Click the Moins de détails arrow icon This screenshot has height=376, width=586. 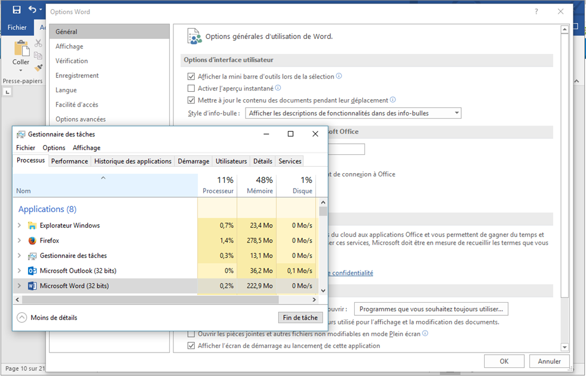click(22, 318)
